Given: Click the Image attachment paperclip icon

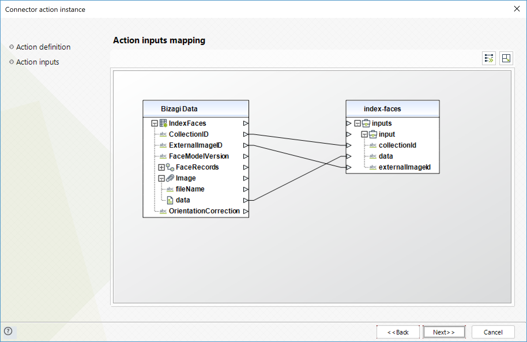Looking at the screenshot, I should 170,178.
